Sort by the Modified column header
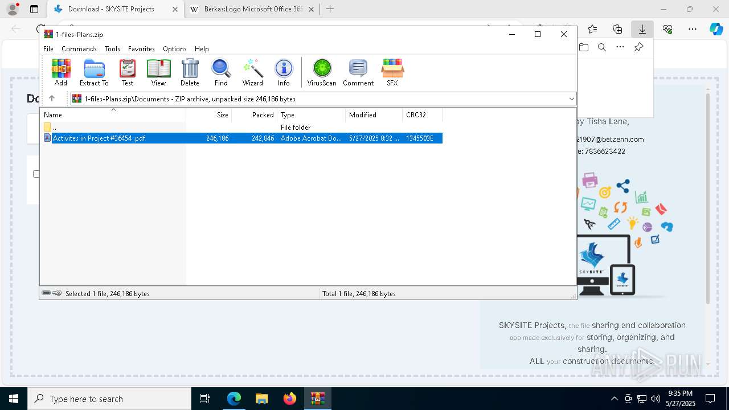 click(374, 115)
